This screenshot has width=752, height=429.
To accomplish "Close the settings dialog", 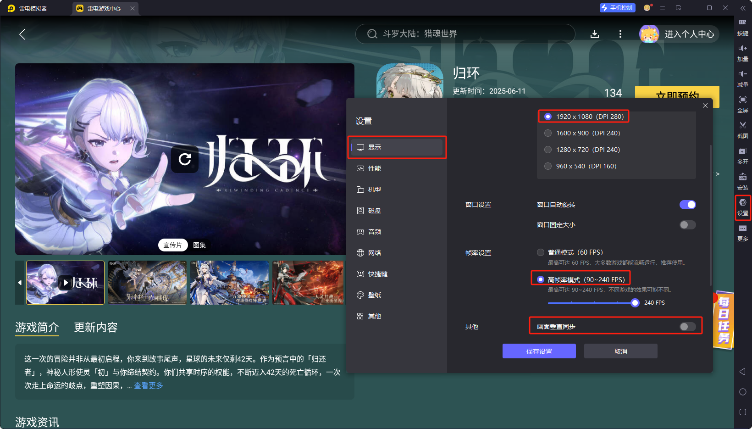I will coord(705,106).
